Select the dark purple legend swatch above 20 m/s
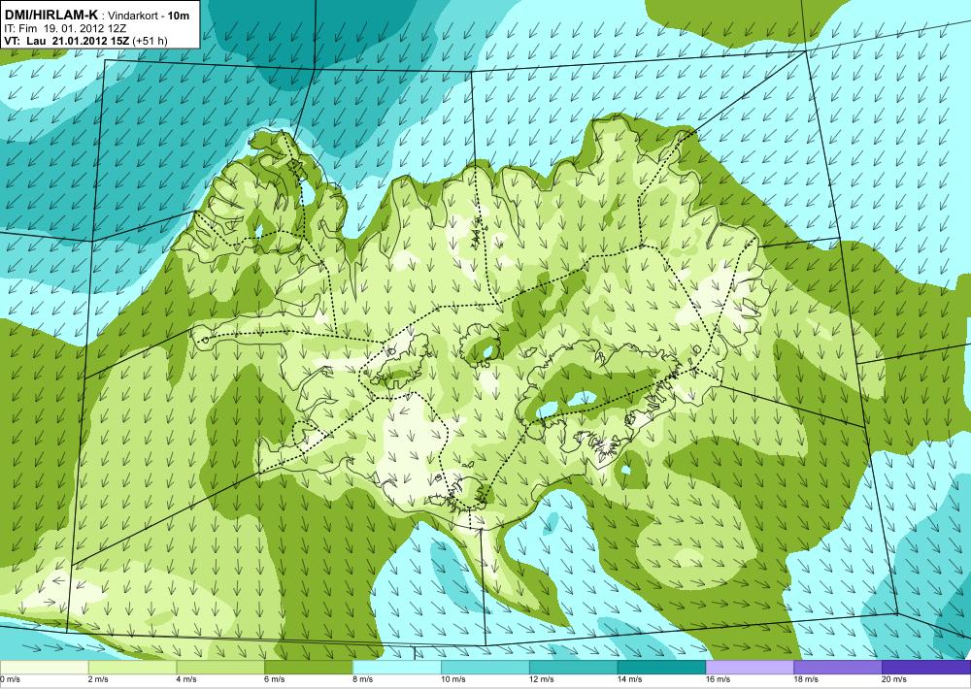The image size is (971, 689). pyautogui.click(x=926, y=668)
